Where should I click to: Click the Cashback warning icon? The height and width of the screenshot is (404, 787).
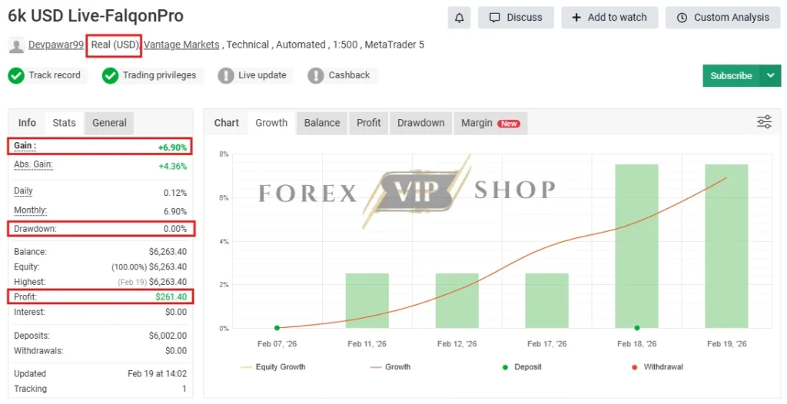pyautogui.click(x=316, y=76)
